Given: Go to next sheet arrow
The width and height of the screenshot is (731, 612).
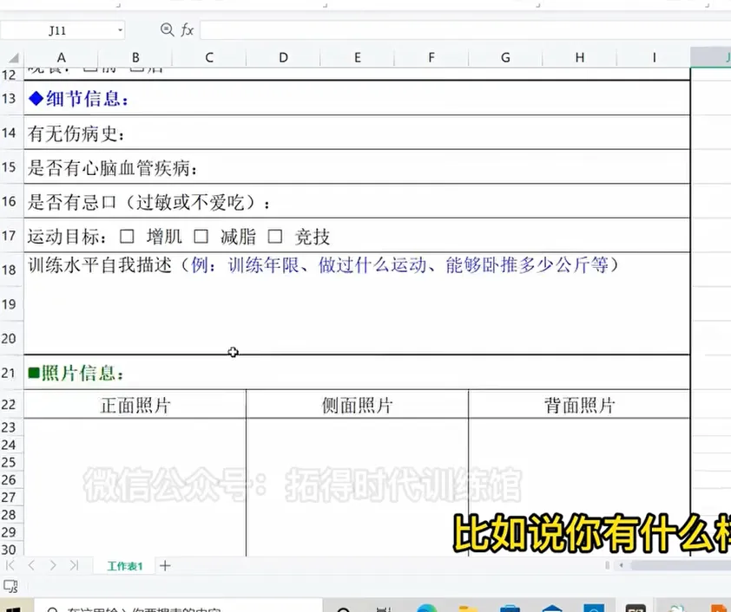Looking at the screenshot, I should (x=52, y=565).
